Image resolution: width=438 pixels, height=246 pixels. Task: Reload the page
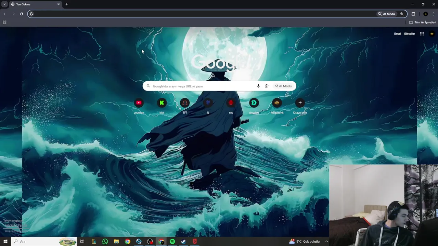[x=21, y=14]
